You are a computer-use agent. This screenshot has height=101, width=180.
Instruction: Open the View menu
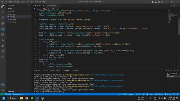[x=23, y=2]
